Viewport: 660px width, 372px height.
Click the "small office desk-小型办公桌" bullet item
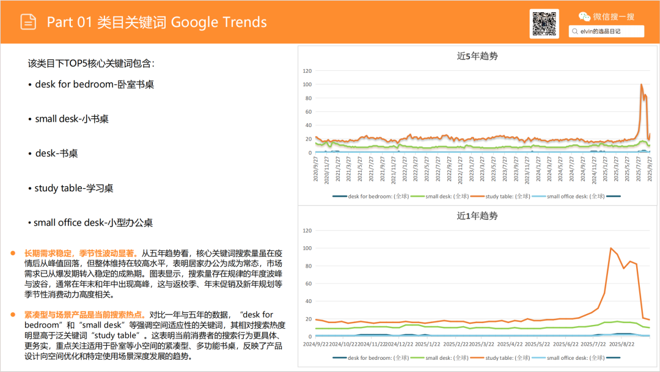pyautogui.click(x=93, y=222)
